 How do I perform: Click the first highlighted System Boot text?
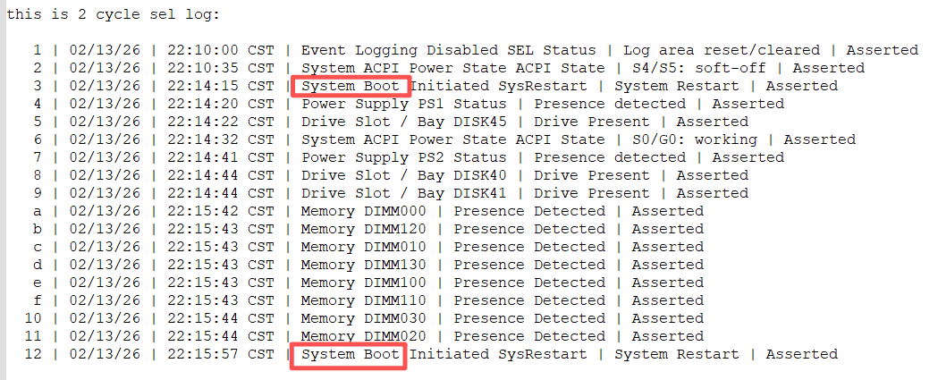pos(350,86)
